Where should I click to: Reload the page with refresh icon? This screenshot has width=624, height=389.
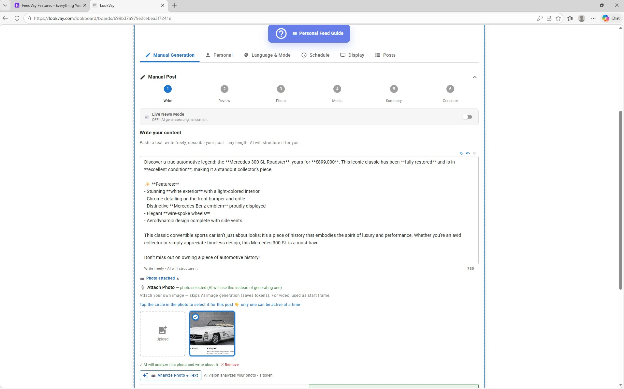pyautogui.click(x=17, y=18)
